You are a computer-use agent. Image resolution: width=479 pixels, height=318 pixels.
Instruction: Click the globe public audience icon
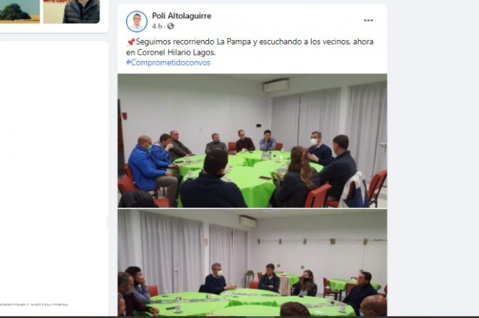[171, 26]
